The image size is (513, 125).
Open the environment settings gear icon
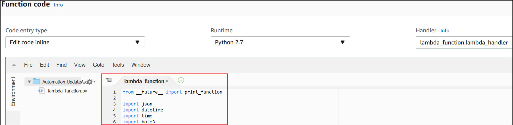pyautogui.click(x=90, y=82)
